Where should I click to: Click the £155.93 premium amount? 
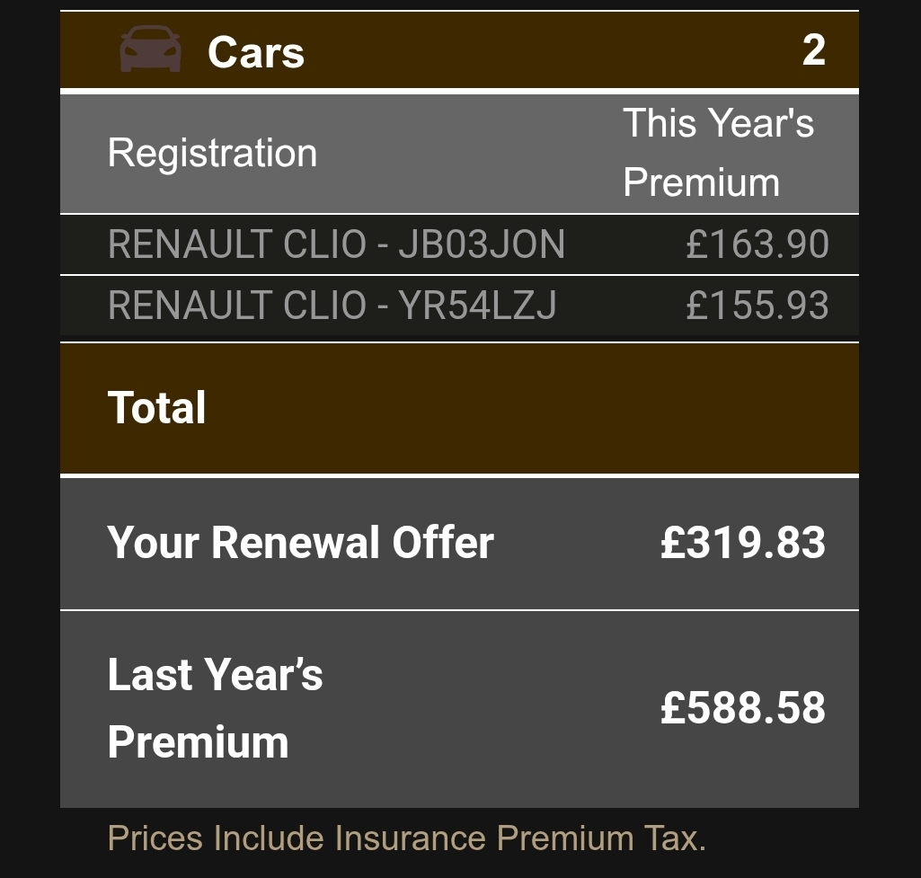click(757, 306)
